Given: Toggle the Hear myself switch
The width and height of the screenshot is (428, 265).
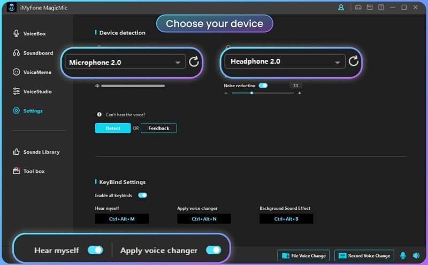Looking at the screenshot, I should coord(95,250).
